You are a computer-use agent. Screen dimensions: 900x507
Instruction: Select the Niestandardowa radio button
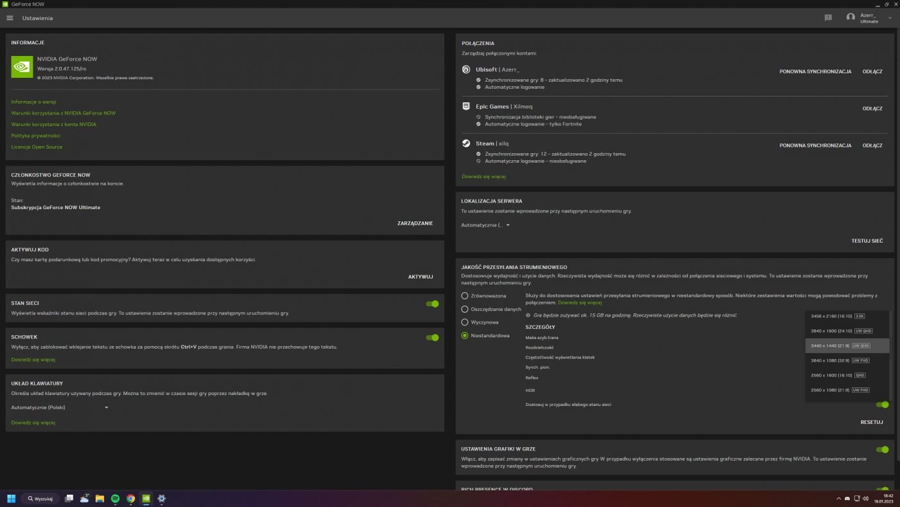[465, 335]
